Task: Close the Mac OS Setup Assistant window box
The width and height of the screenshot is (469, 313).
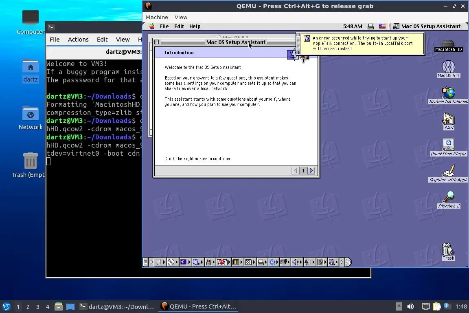Action: click(x=156, y=42)
